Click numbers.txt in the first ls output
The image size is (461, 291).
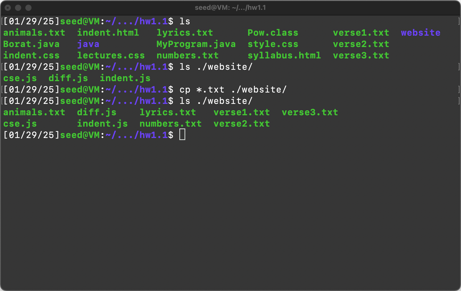coord(187,56)
